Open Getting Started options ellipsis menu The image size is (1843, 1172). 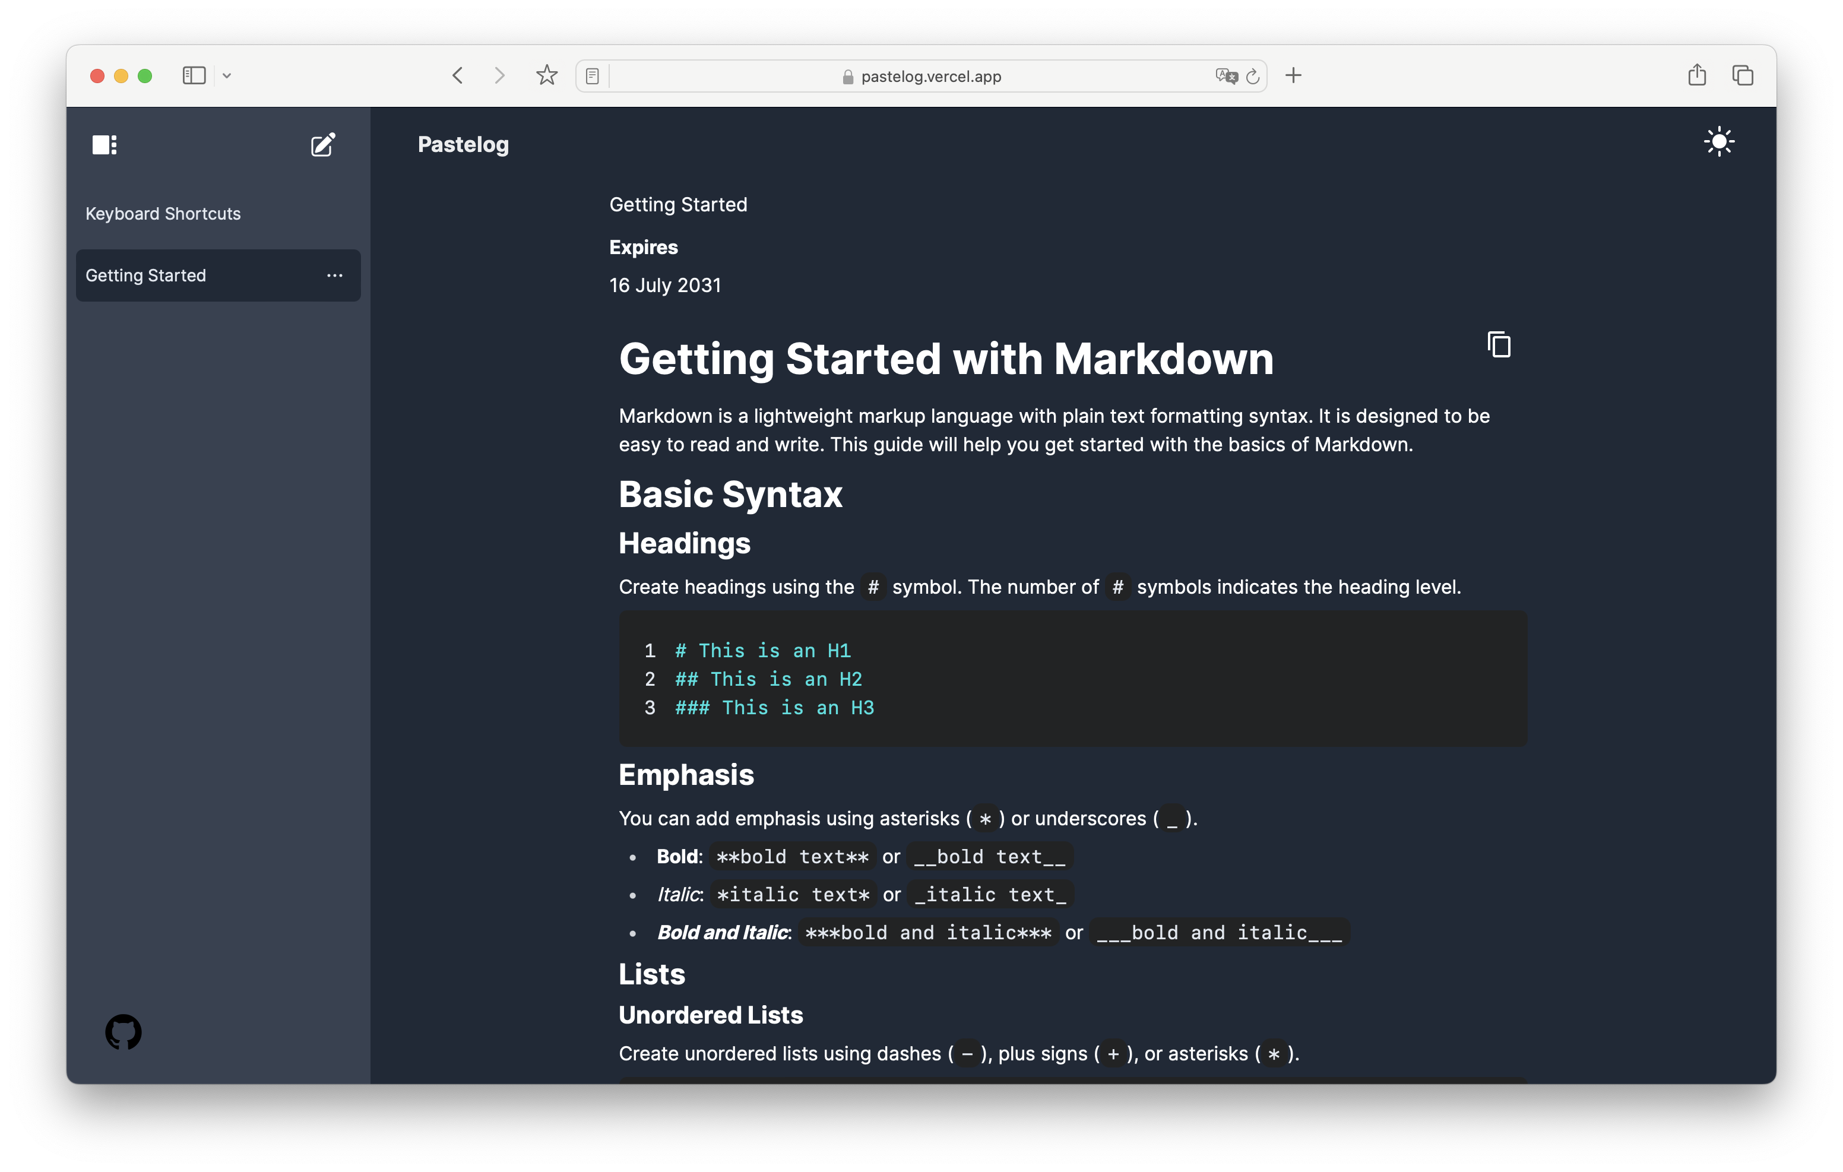[334, 275]
